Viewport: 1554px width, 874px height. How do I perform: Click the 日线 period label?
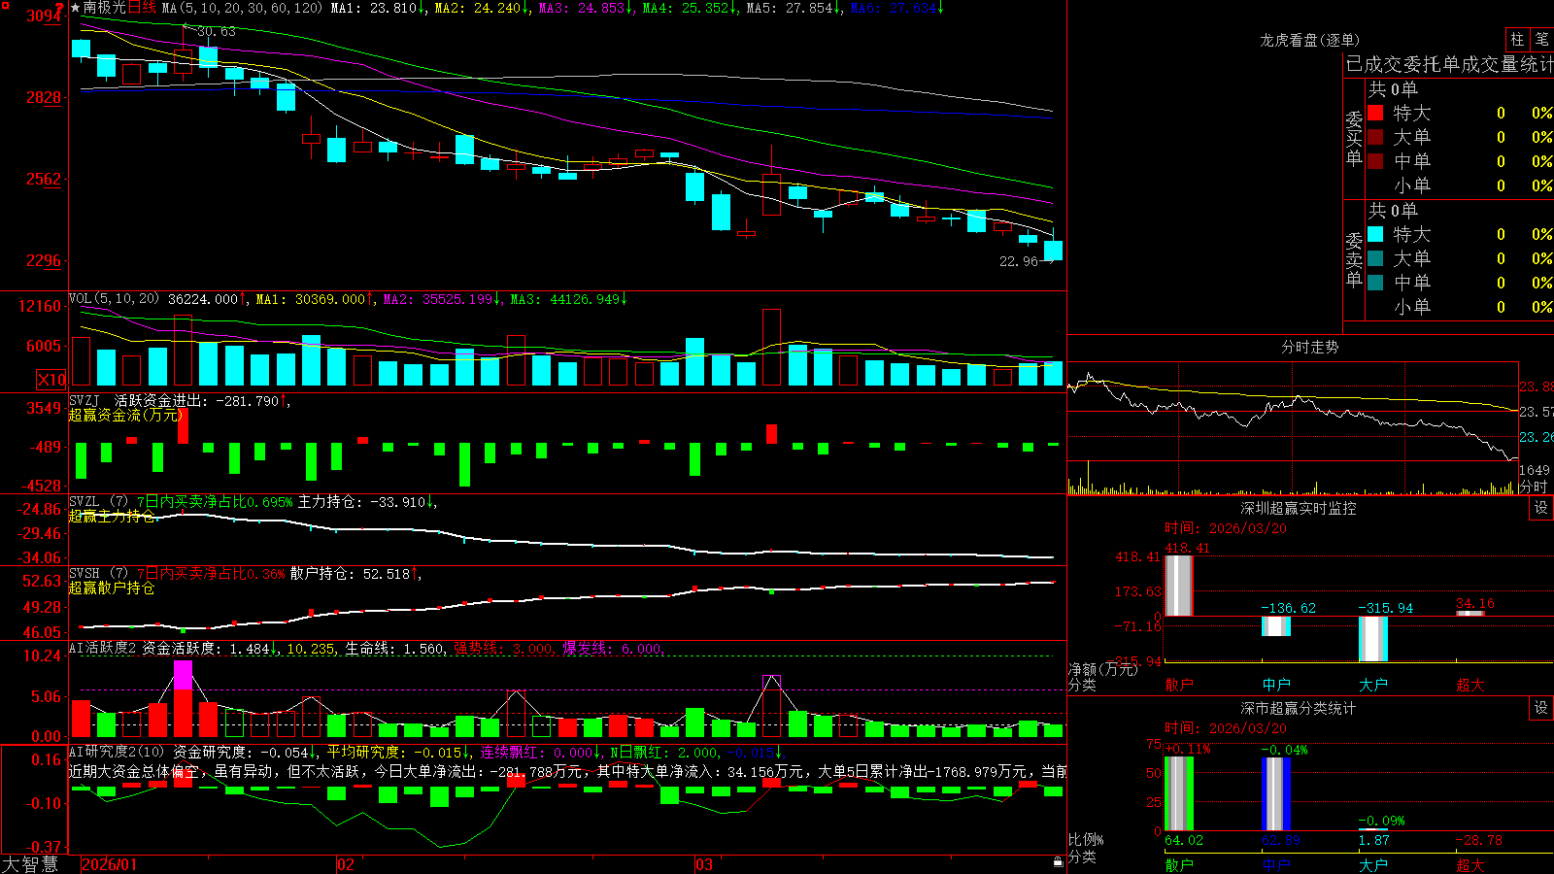[x=142, y=8]
